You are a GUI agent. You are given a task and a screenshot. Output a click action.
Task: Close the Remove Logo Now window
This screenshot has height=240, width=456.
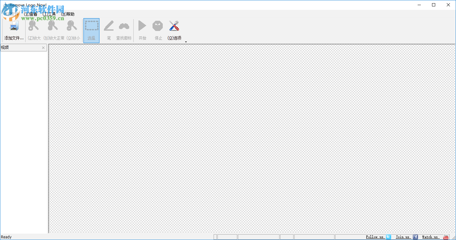(448, 5)
